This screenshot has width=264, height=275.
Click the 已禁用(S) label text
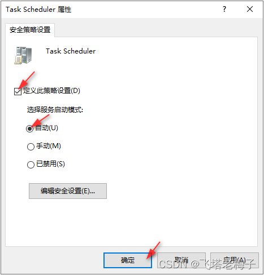[50, 164]
